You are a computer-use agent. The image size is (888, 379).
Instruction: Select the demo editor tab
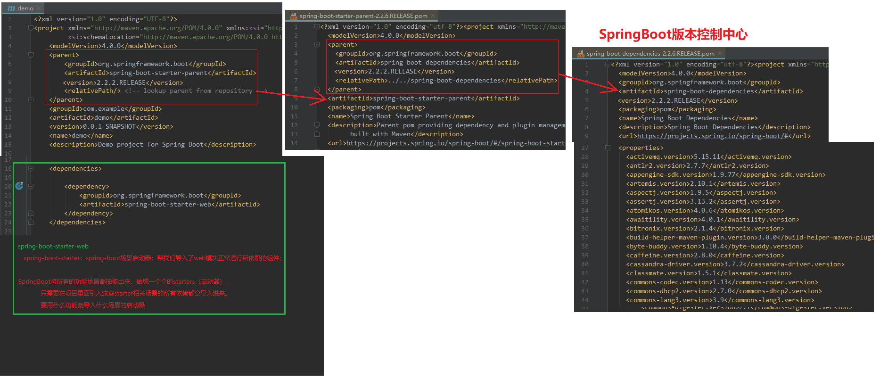tap(24, 8)
